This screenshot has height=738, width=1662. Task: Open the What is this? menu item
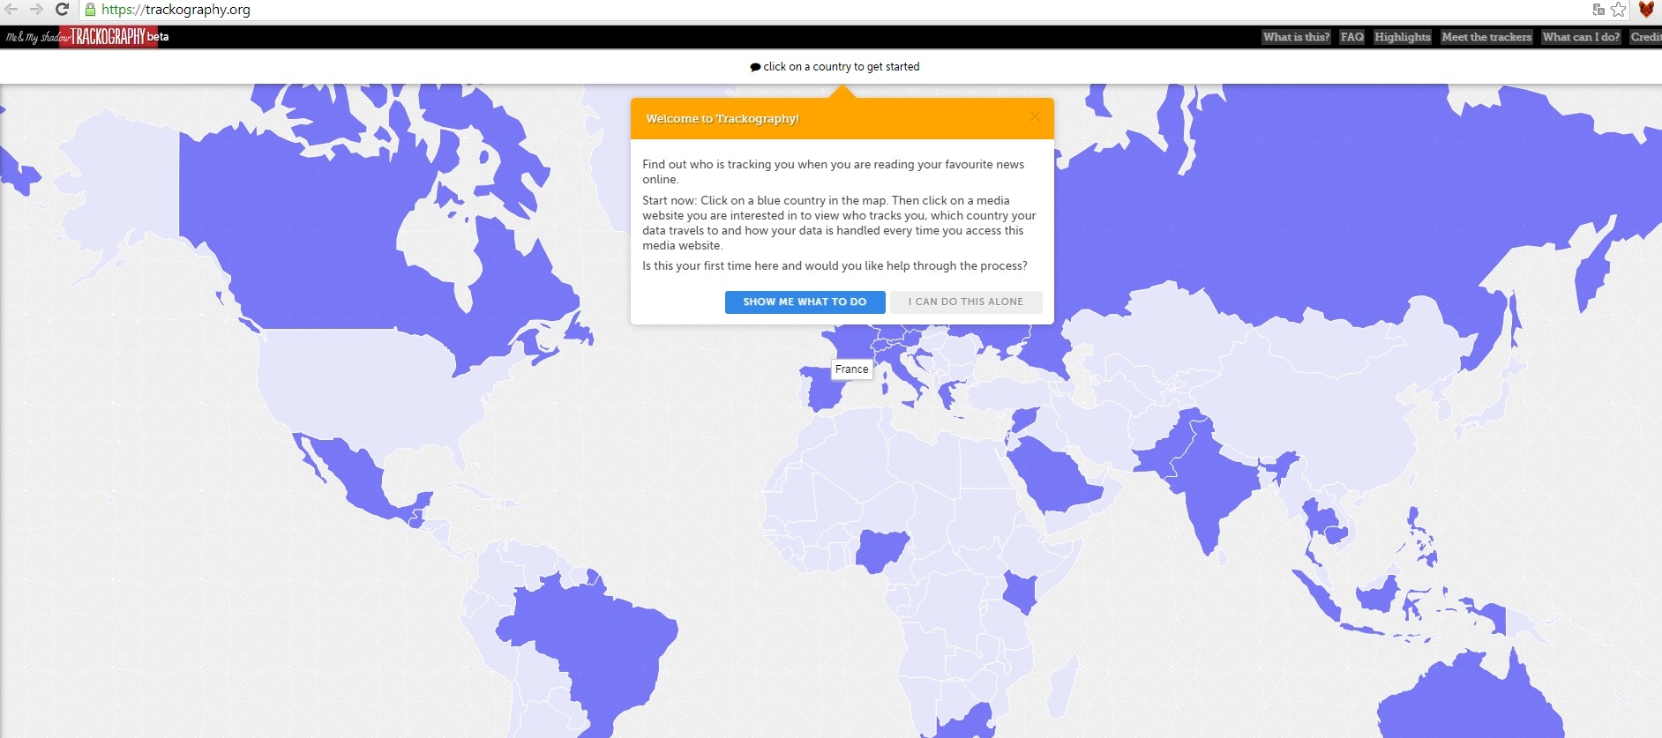[x=1296, y=37]
